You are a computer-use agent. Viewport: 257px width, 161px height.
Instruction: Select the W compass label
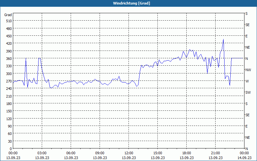pyautogui.click(x=247, y=81)
